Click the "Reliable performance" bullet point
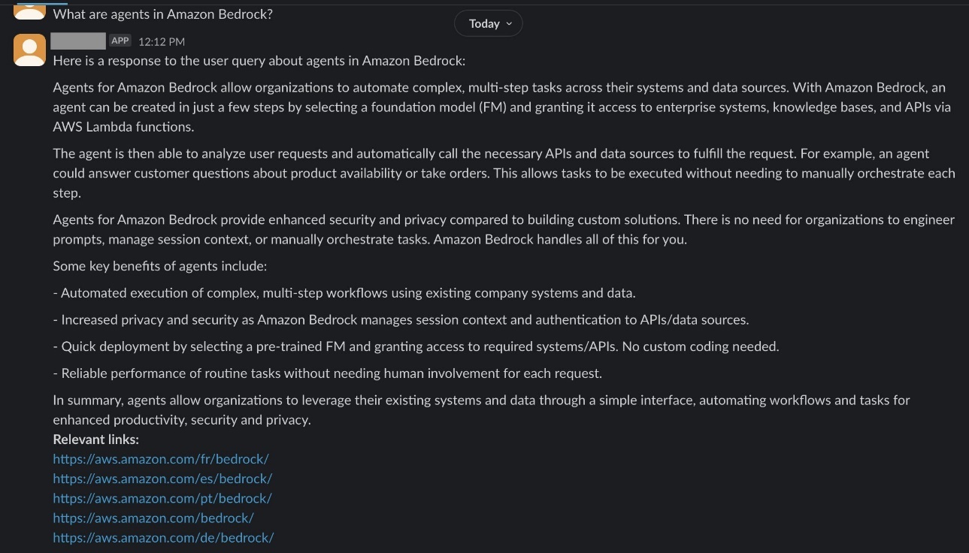The height and width of the screenshot is (553, 969). coord(328,373)
